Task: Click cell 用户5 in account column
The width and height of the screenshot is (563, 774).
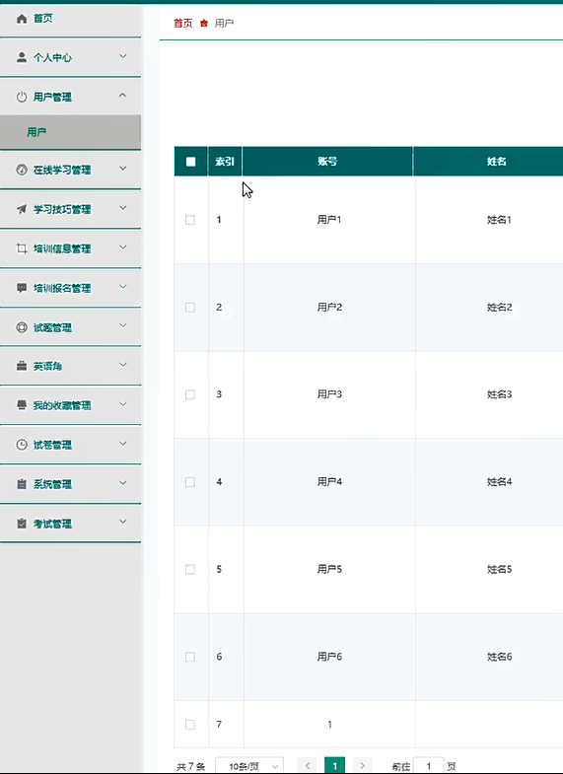Action: point(329,569)
